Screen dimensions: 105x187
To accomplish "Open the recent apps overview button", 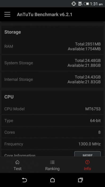I will coord(80,180).
